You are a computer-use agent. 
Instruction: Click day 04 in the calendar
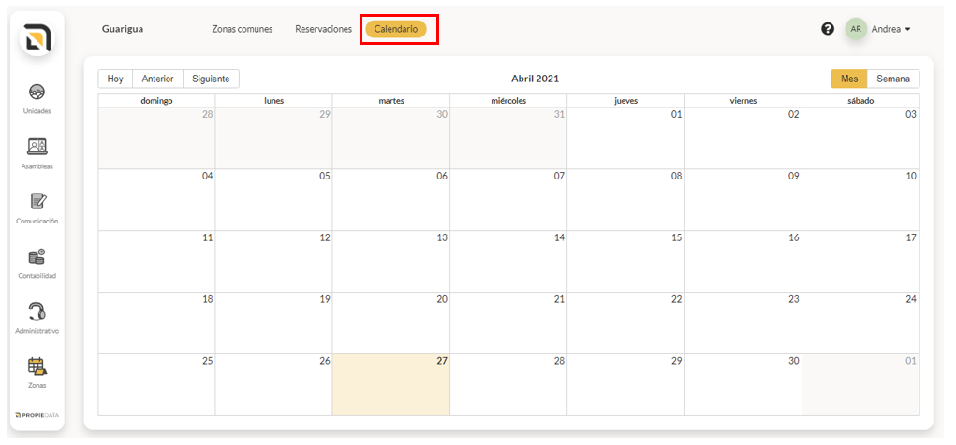[x=156, y=200]
